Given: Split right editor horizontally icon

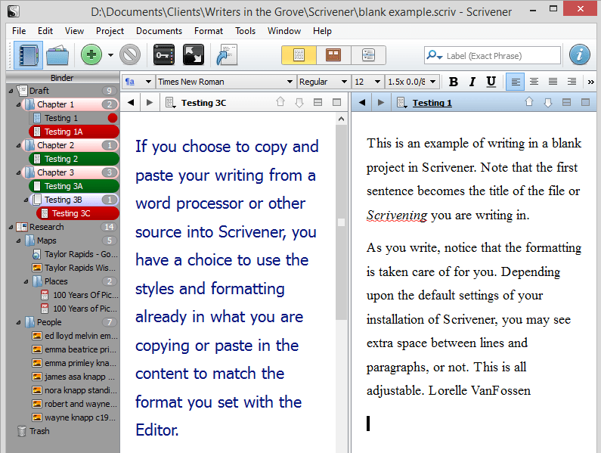Looking at the screenshot, I should [x=566, y=102].
